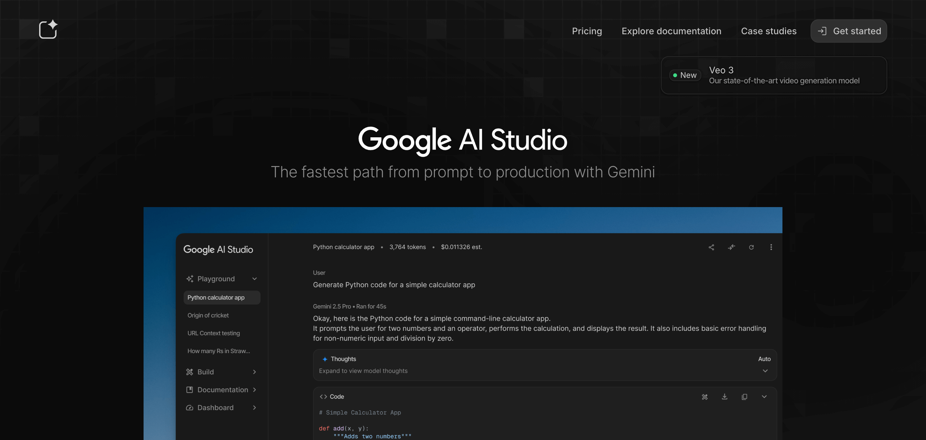Image resolution: width=926 pixels, height=440 pixels.
Task: Click the download icon in the Code block
Action: coord(725,396)
